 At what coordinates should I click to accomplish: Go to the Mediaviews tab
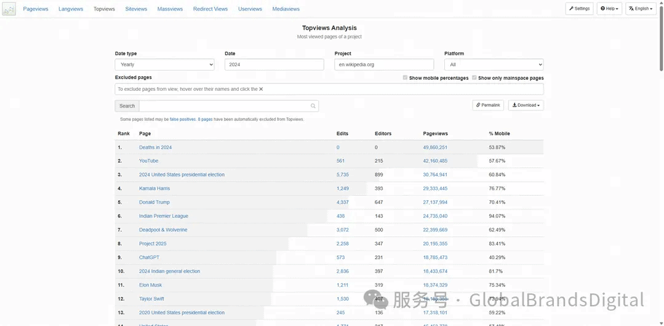[x=286, y=9]
